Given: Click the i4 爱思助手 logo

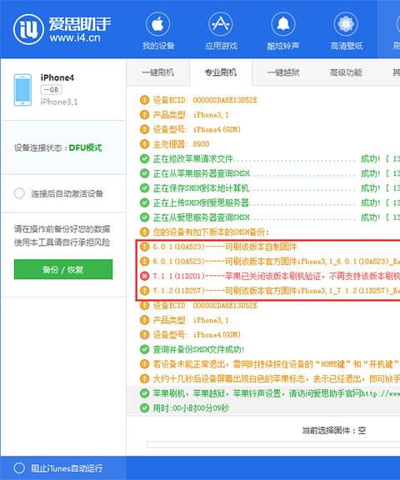Looking at the screenshot, I should (62, 29).
